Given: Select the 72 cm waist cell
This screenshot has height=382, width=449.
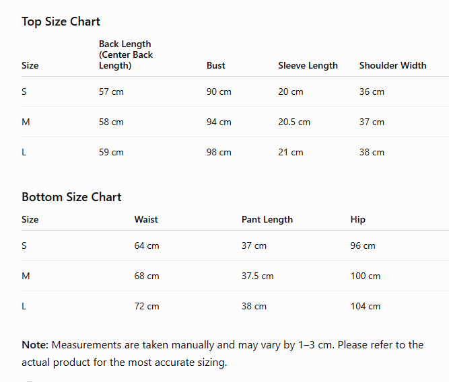Looking at the screenshot, I should tap(147, 307).
